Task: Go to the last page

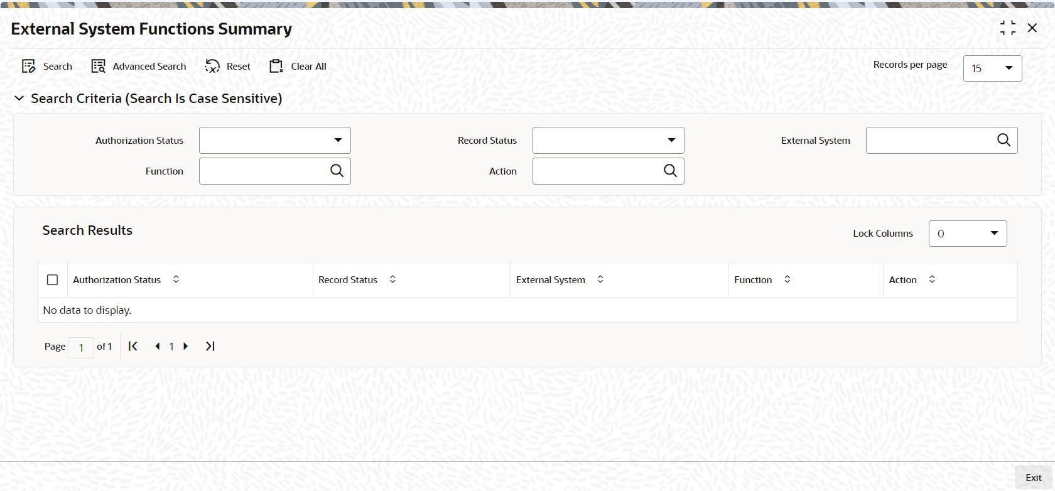Action: (210, 346)
